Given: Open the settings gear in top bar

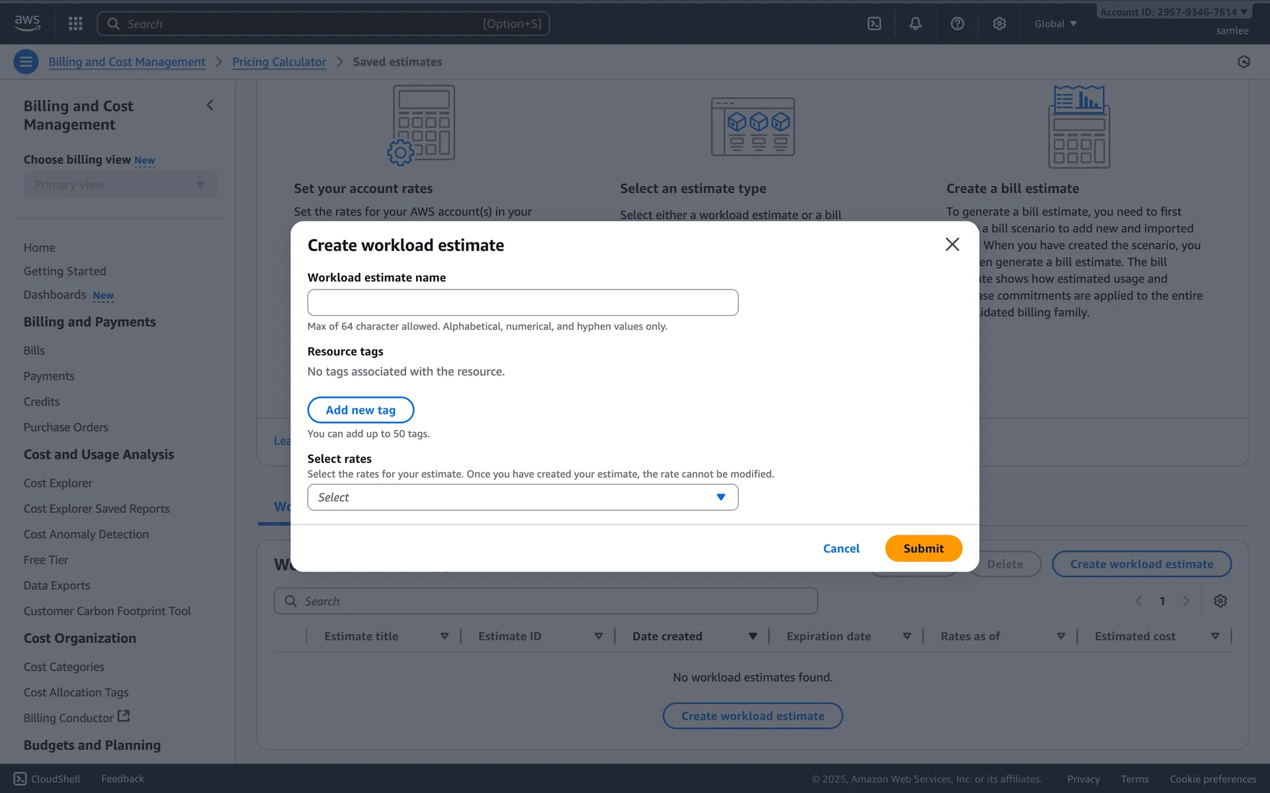Looking at the screenshot, I should click(999, 24).
